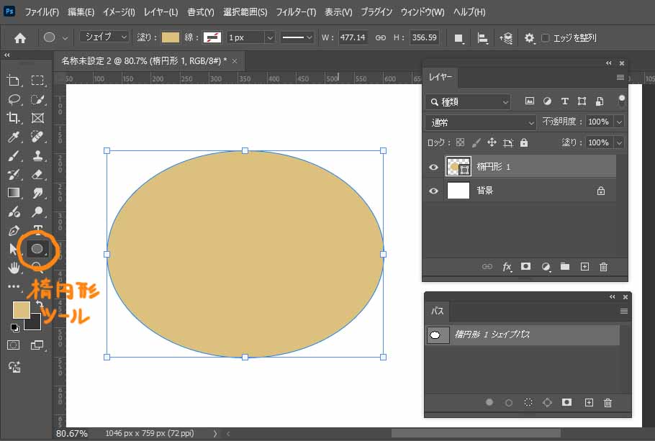This screenshot has width=655, height=441.
Task: Click the width W input field
Action: [x=353, y=37]
